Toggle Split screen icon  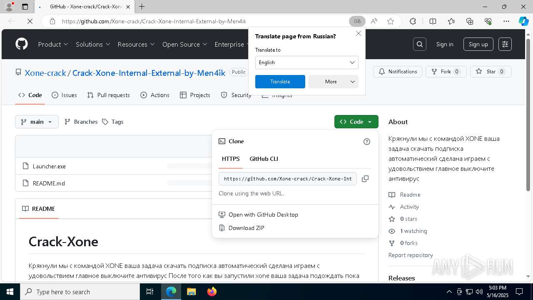pyautogui.click(x=433, y=21)
